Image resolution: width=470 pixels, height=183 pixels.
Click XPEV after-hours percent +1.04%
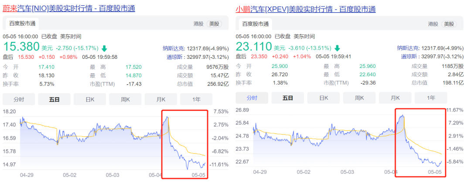[302, 57]
